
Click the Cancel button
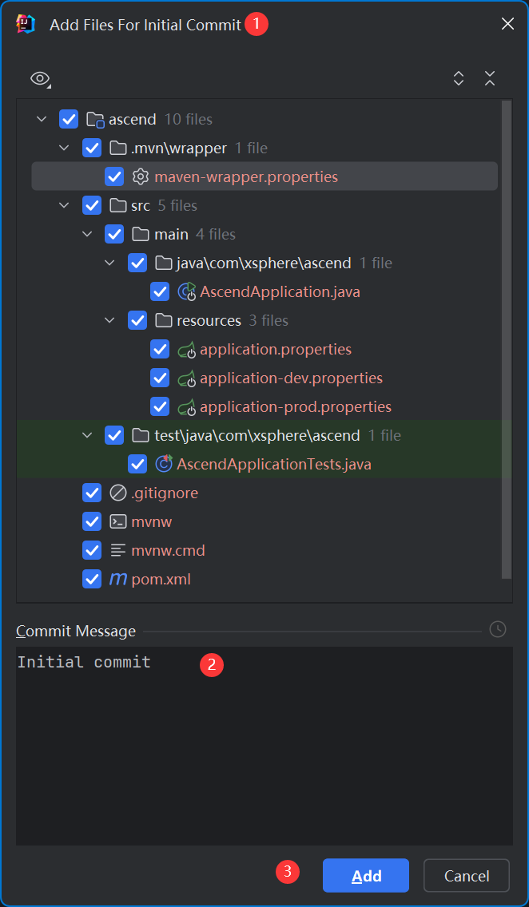pos(467,876)
